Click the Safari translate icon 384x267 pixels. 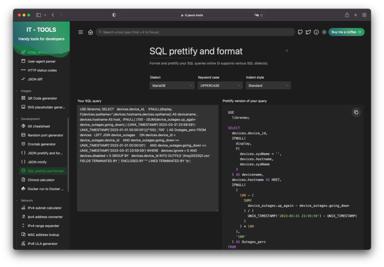pos(256,15)
